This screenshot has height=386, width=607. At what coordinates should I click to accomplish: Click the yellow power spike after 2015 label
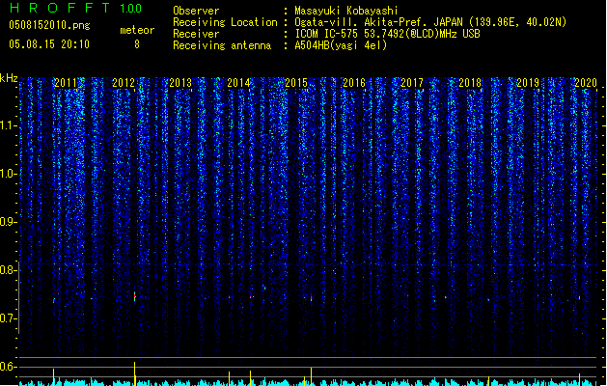point(312,376)
